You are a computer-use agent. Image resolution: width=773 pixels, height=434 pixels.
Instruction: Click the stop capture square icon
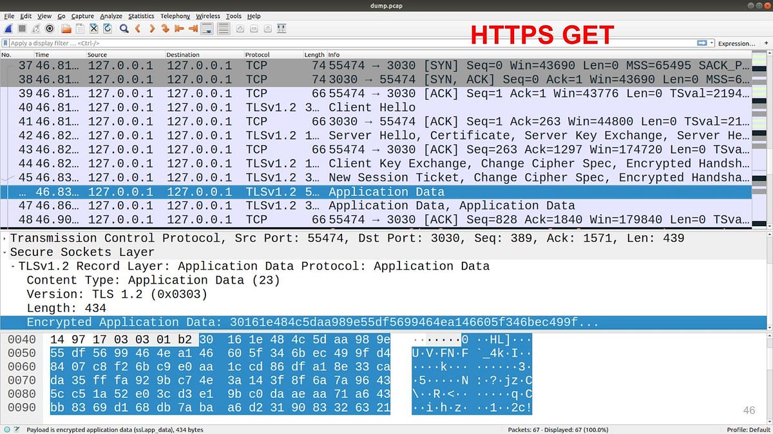(x=22, y=29)
